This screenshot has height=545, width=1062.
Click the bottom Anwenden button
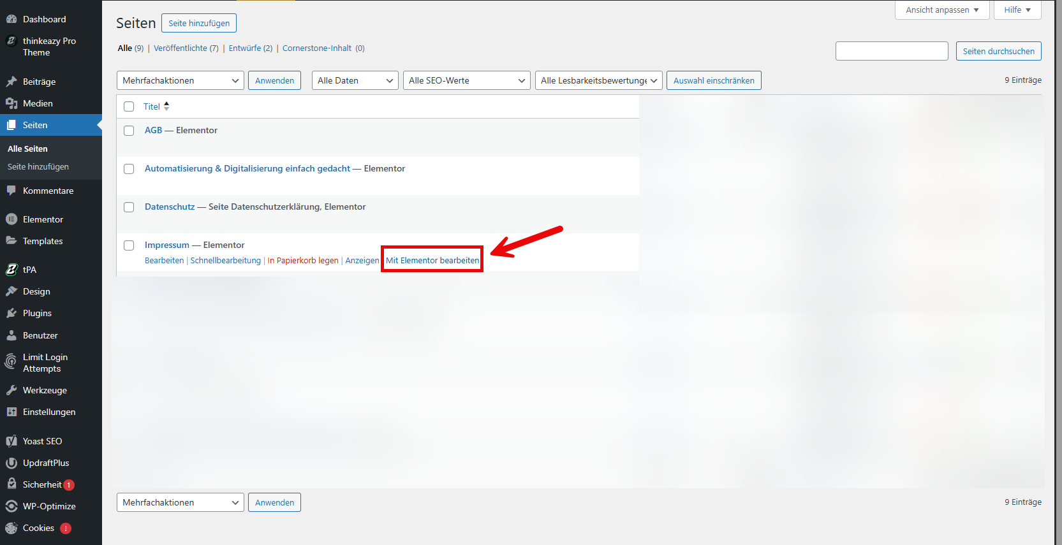[x=274, y=502]
